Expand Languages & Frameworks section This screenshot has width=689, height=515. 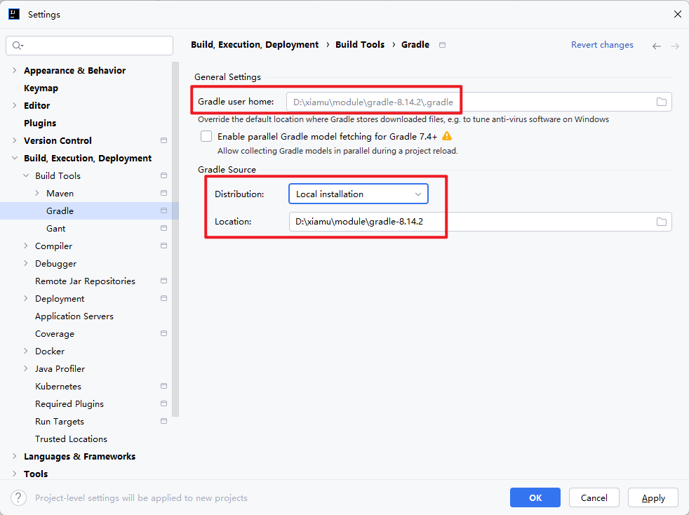click(15, 457)
